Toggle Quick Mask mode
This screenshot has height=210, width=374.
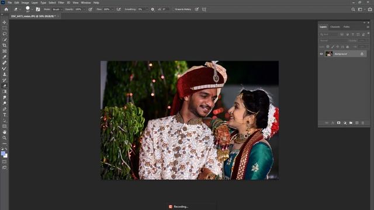click(x=4, y=162)
